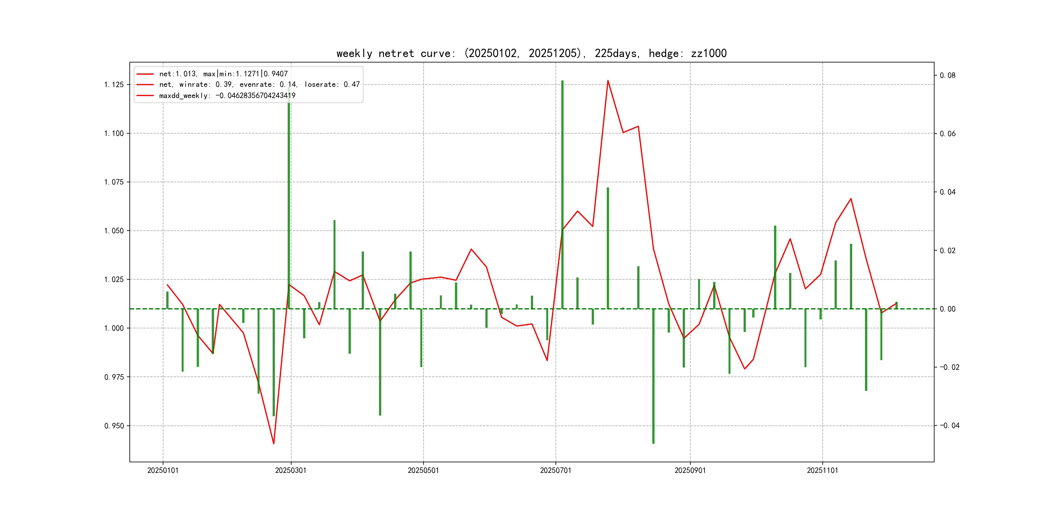Click the 20250301 x-axis date label
This screenshot has height=519, width=1038.
(291, 470)
